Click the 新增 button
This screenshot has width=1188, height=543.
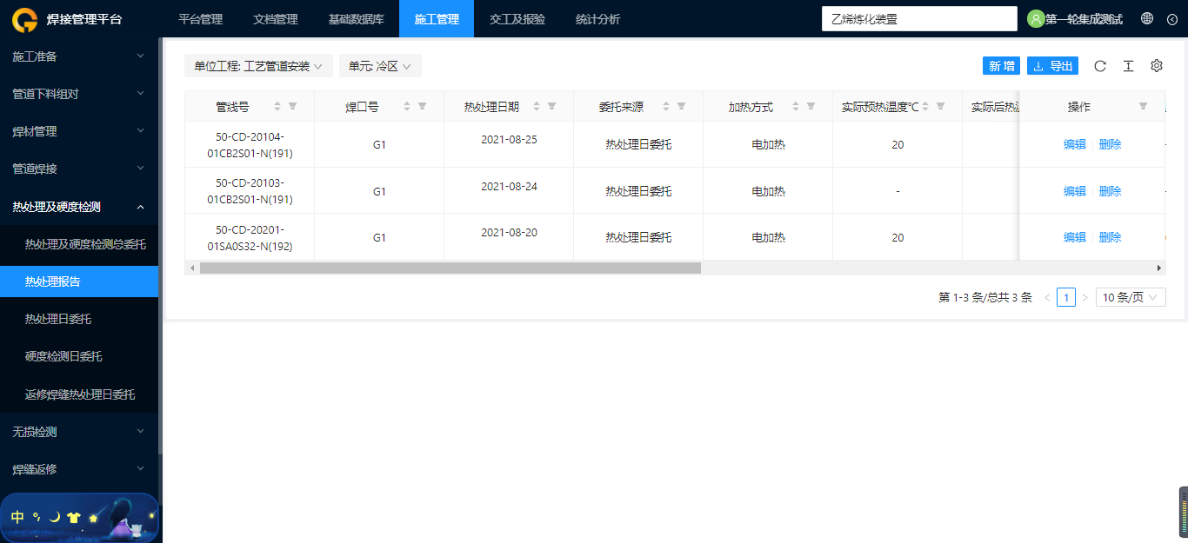click(x=1001, y=66)
